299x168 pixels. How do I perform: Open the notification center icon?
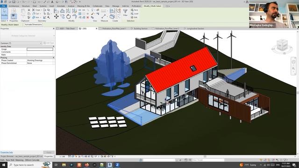pyautogui.click(x=294, y=165)
